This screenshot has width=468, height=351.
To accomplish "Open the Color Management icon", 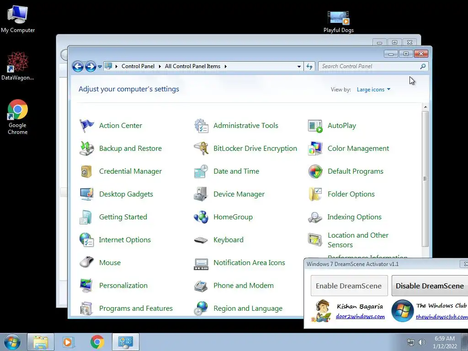I will (x=315, y=149).
